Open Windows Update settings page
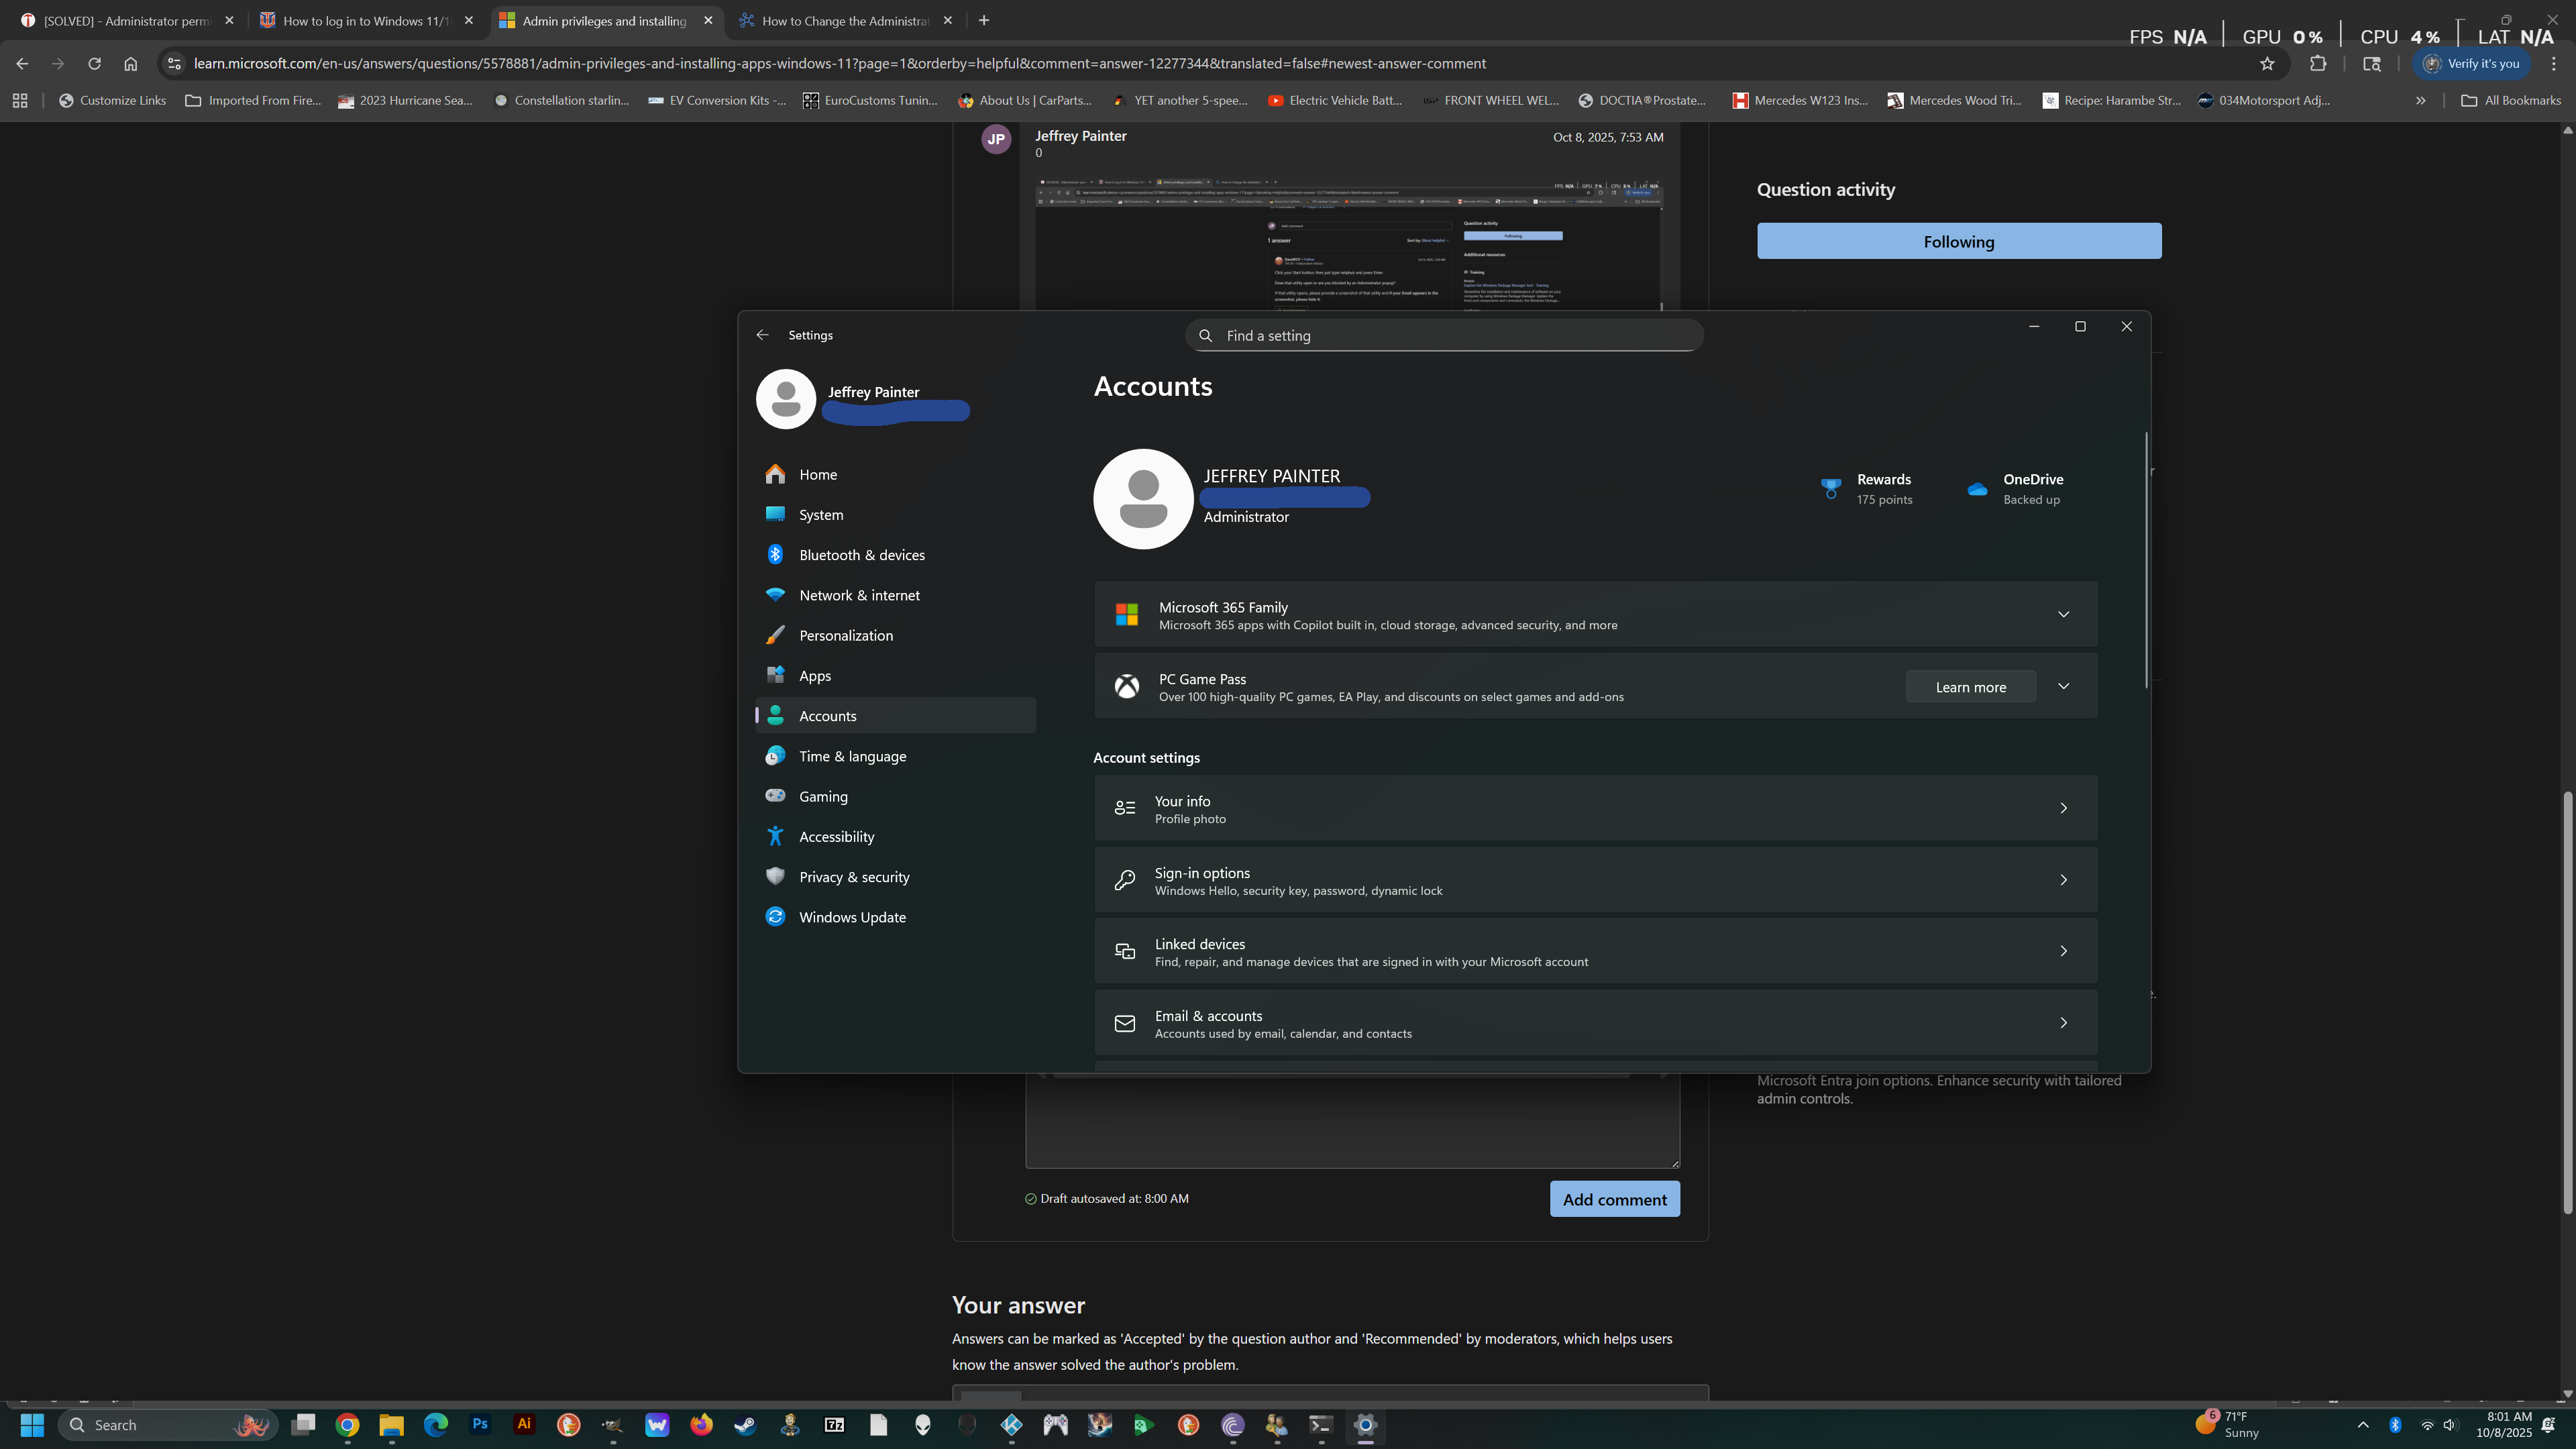The image size is (2576, 1449). tap(852, 917)
